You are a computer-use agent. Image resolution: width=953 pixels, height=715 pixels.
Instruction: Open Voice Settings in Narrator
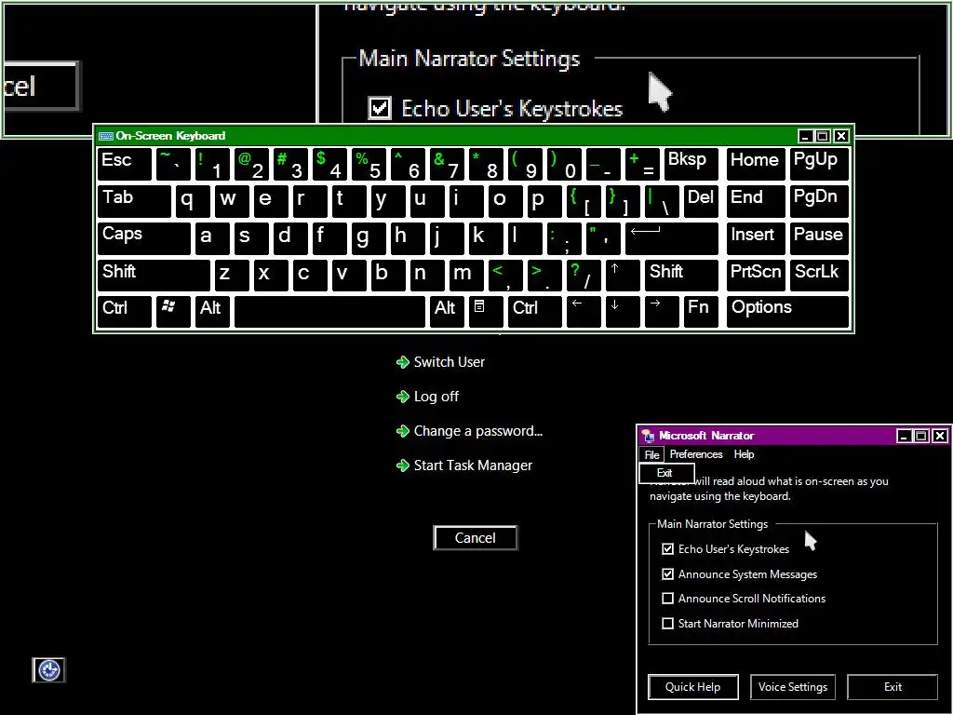(x=793, y=687)
